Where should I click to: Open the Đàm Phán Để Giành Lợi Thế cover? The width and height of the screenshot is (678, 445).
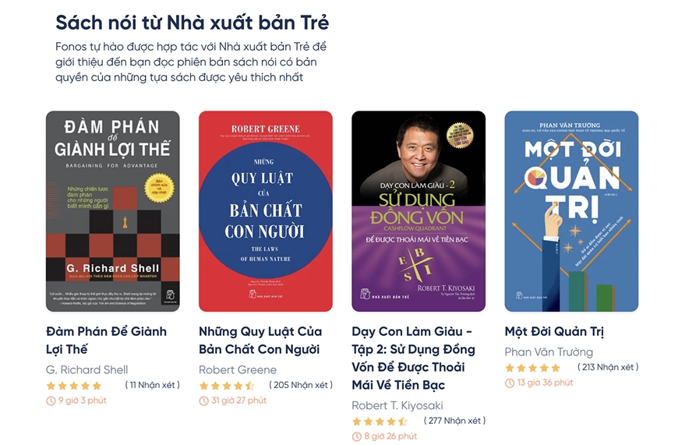[113, 211]
